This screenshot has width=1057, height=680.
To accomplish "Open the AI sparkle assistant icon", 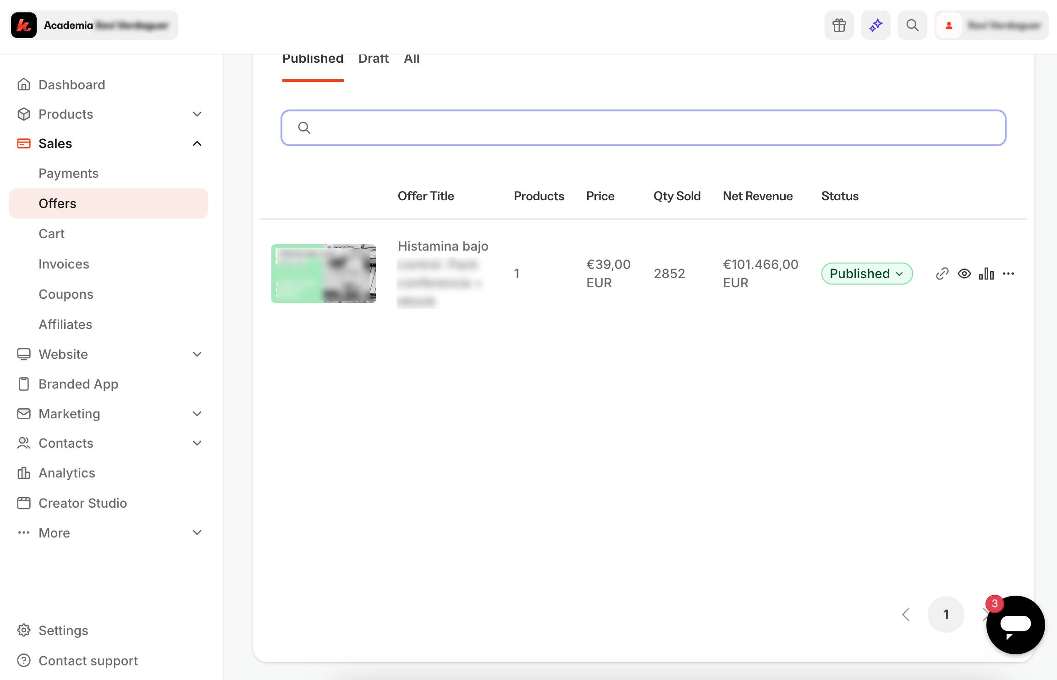I will [x=875, y=25].
